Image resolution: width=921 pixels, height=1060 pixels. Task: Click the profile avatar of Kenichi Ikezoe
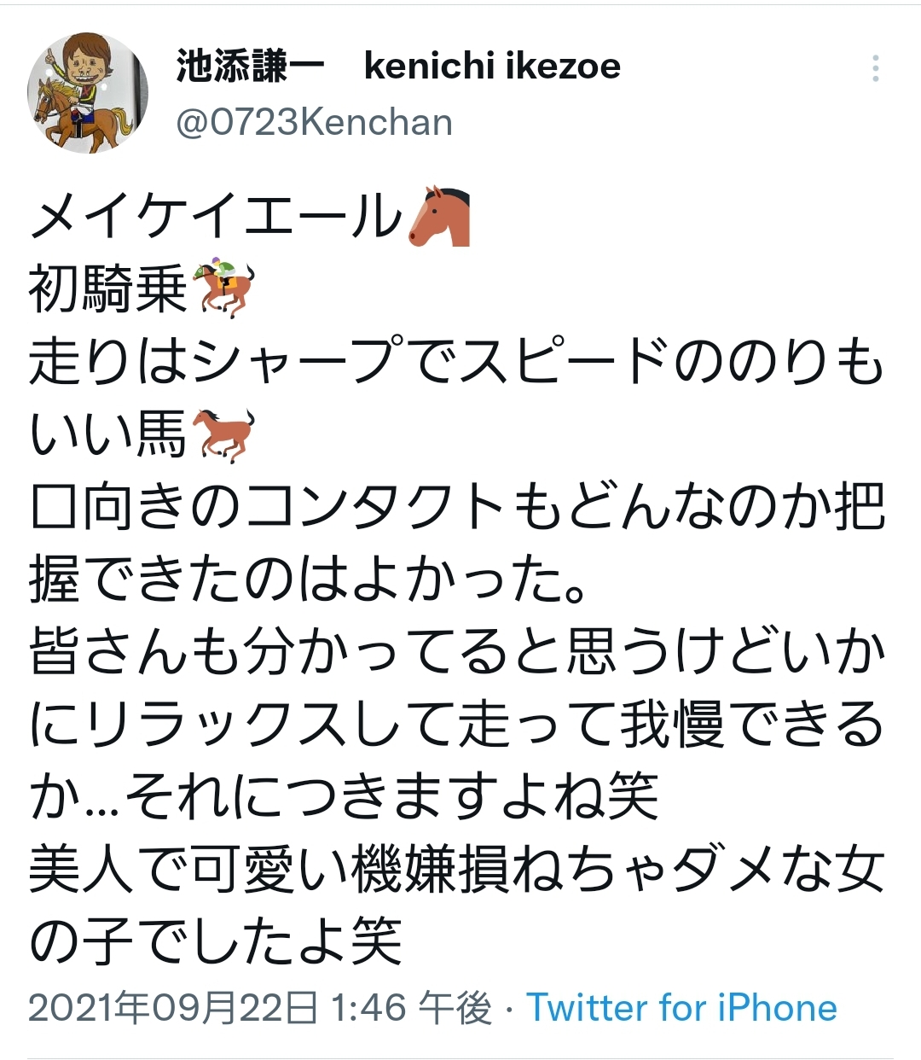[x=89, y=93]
